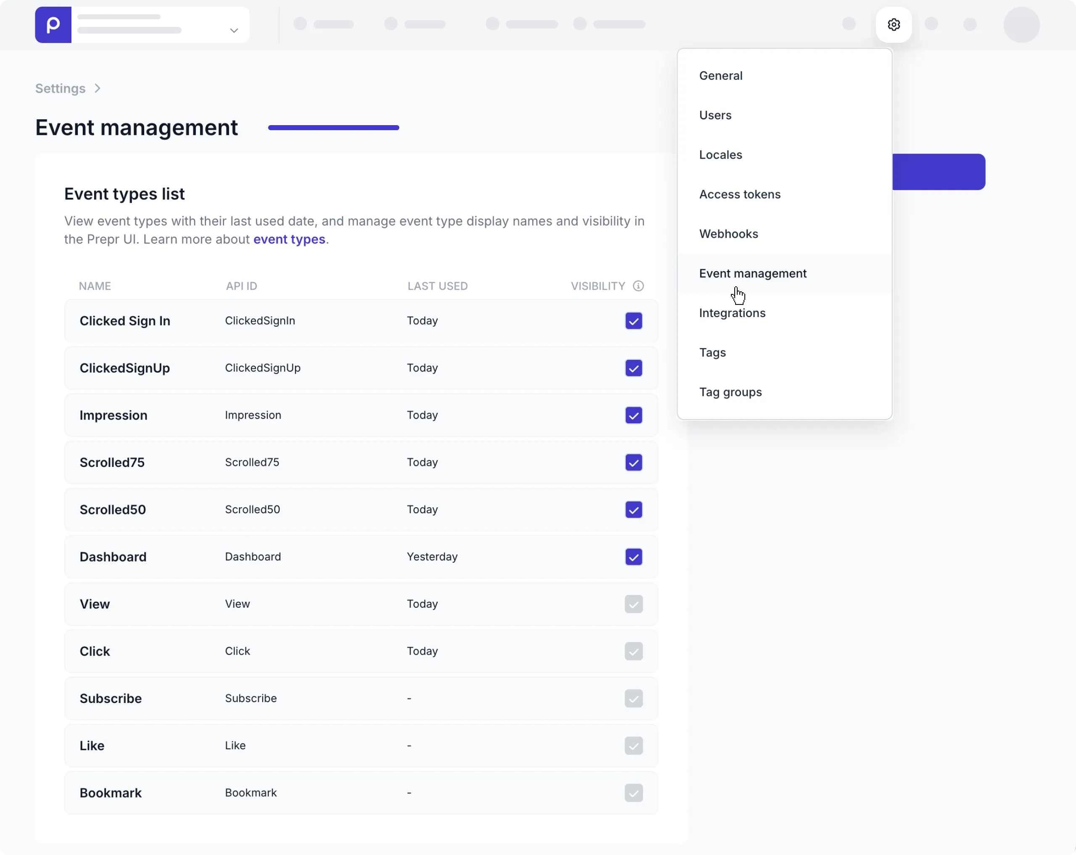Click the Settings breadcrumb chevron

point(98,88)
